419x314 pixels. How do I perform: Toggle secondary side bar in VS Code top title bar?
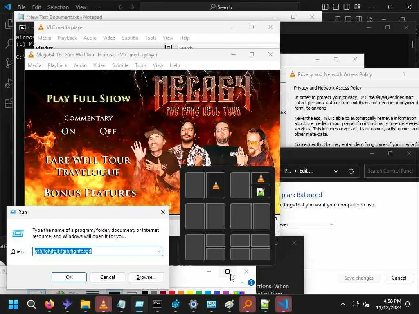click(347, 7)
